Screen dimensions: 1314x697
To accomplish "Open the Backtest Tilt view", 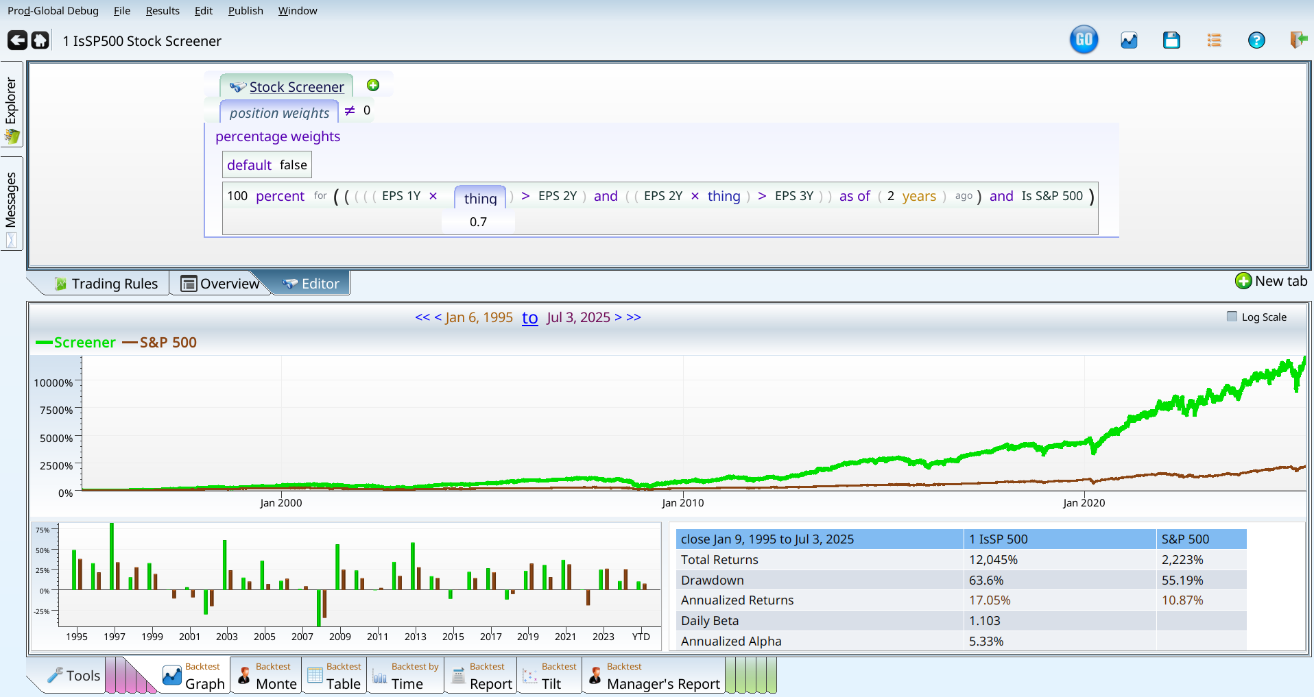I will pyautogui.click(x=549, y=676).
